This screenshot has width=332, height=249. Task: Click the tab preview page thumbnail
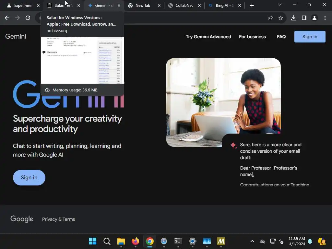(82, 60)
